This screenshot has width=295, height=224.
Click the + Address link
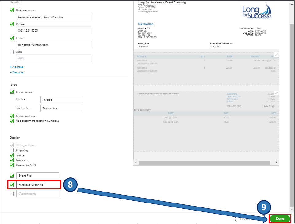17,67
